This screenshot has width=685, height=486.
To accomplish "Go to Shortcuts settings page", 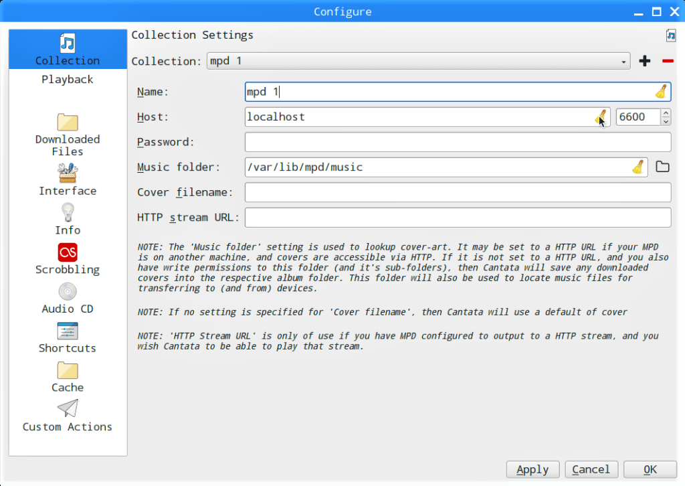I will pos(68,337).
